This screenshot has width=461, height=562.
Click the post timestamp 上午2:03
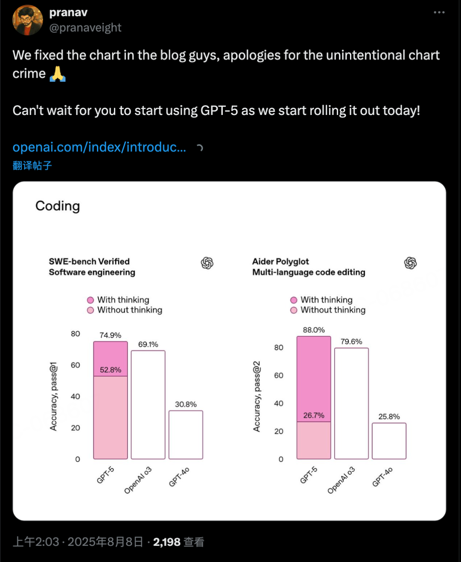(36, 542)
